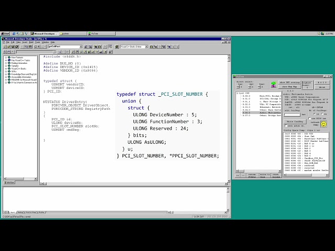Select the Ethernet Network device row
The image size is (335, 251).
262,107
